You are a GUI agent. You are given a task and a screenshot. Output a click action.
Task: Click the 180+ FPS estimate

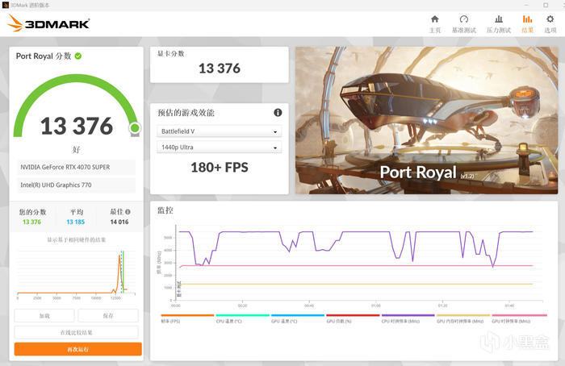[220, 168]
